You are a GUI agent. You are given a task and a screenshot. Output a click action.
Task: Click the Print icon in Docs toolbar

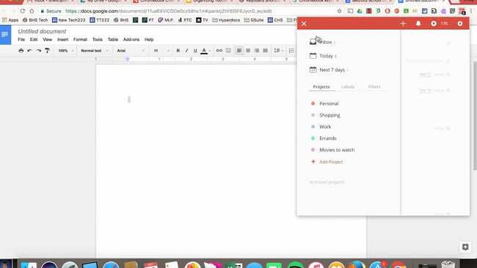point(21,51)
